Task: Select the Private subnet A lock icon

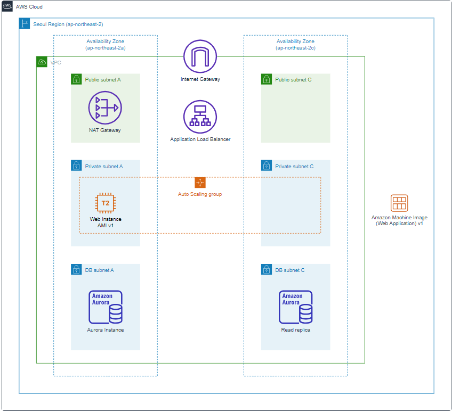Action: click(76, 166)
